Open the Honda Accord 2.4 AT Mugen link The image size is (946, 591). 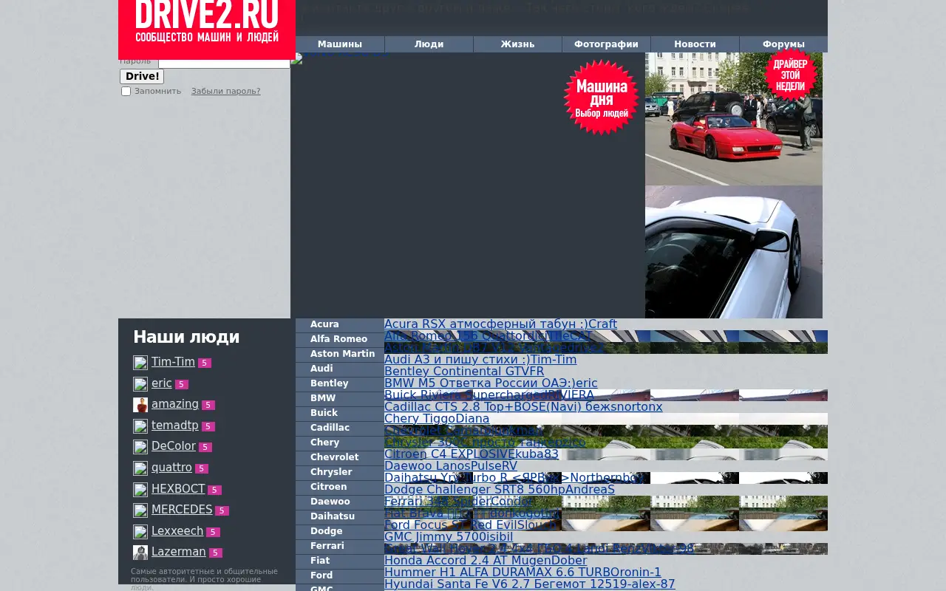point(468,561)
